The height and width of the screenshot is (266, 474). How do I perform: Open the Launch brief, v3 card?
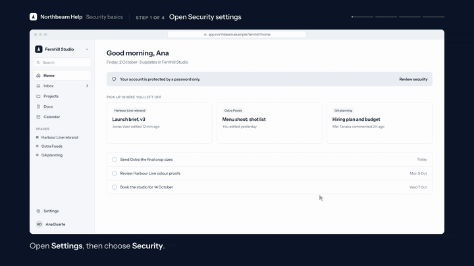tap(159, 123)
